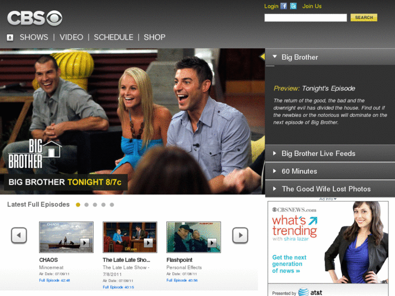The width and height of the screenshot is (395, 296).
Task: Expand Big Brother Live Feeds section
Action: 330,153
